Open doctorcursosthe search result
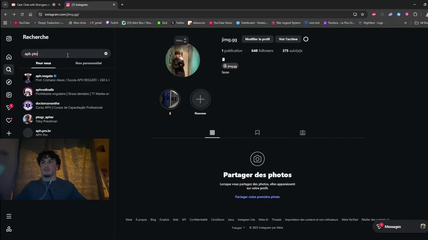This screenshot has width=428, height=240. 66,105
